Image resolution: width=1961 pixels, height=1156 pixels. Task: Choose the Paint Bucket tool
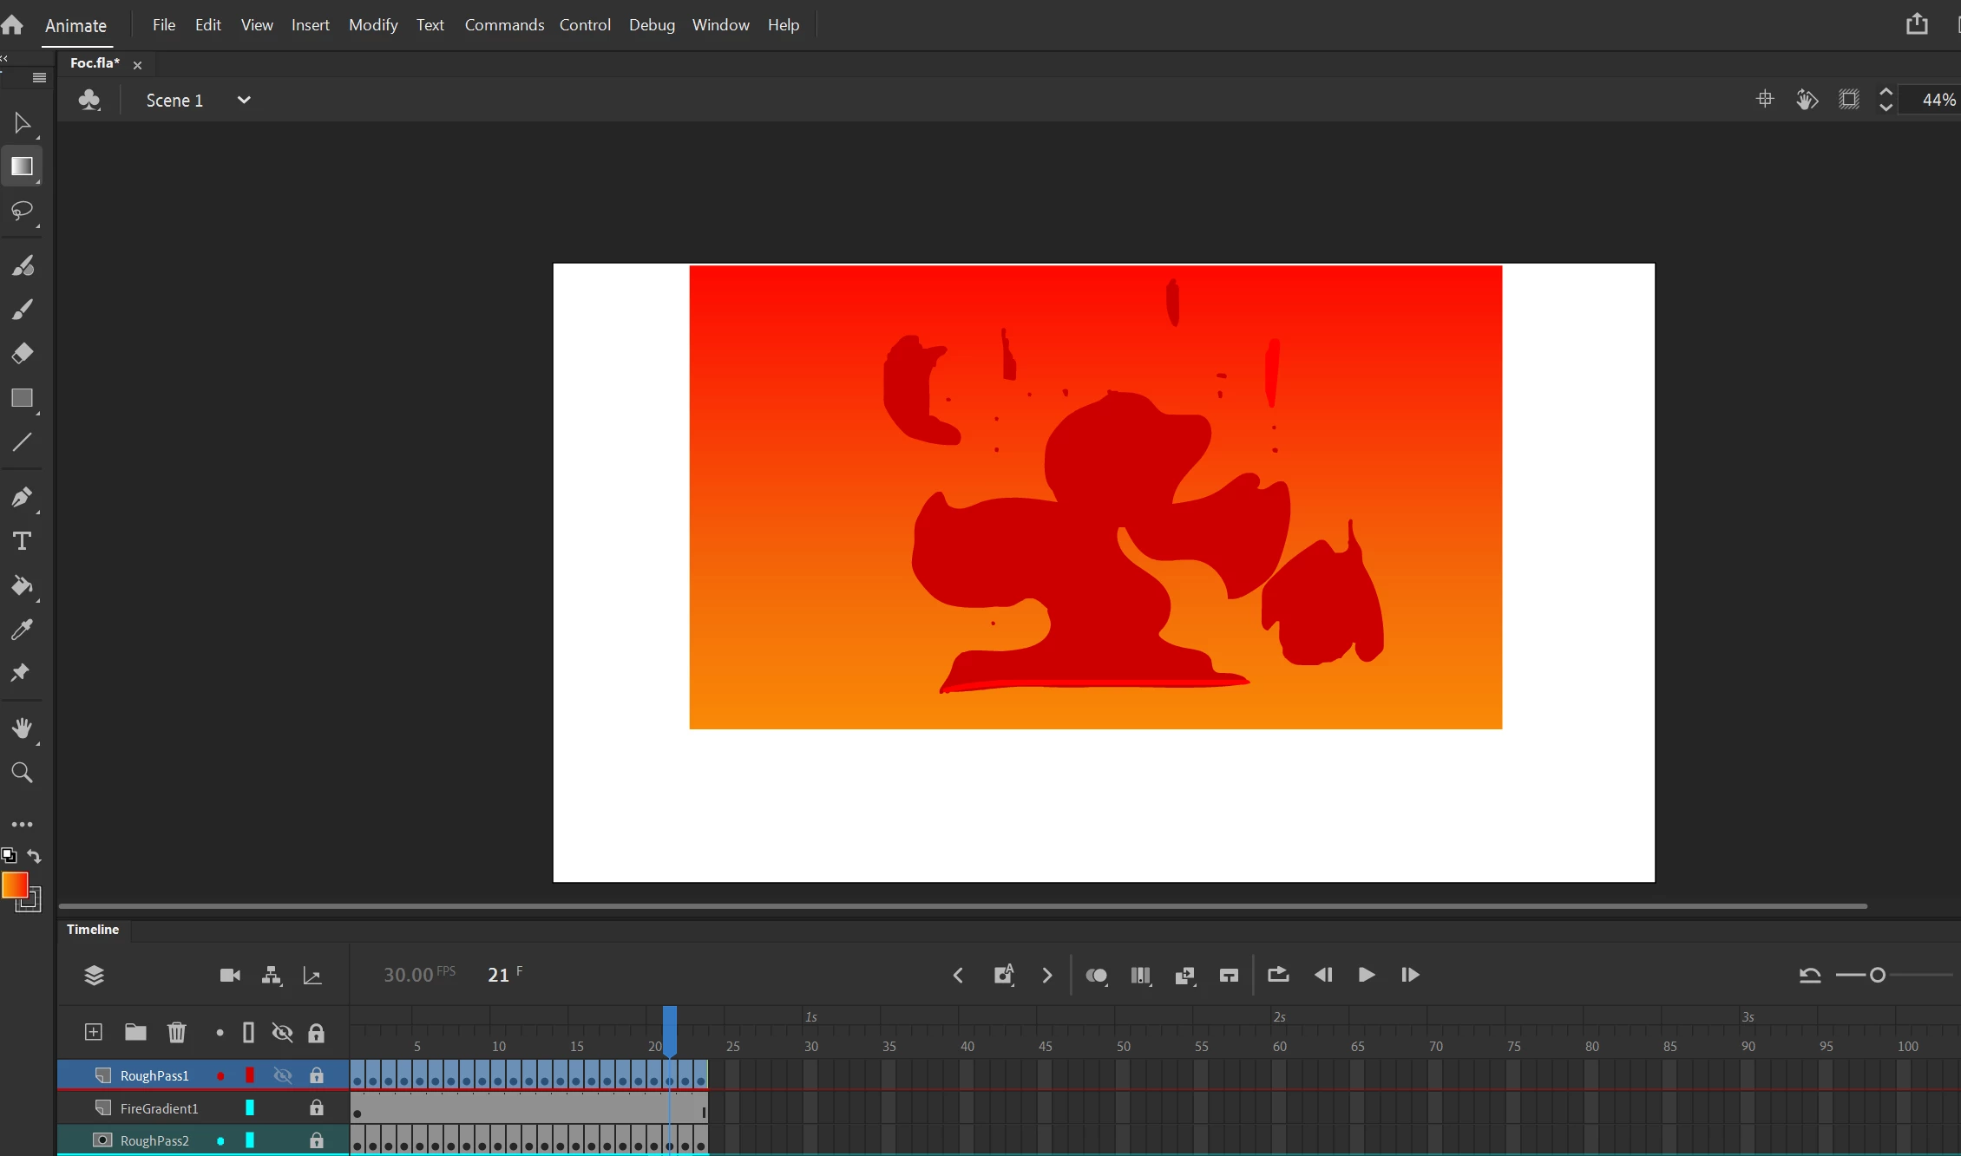(22, 585)
